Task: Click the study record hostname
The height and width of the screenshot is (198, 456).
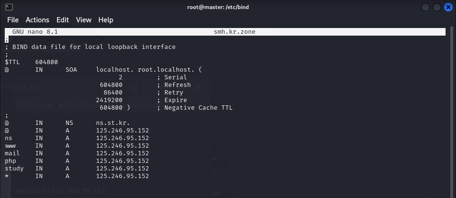Action: [14, 169]
